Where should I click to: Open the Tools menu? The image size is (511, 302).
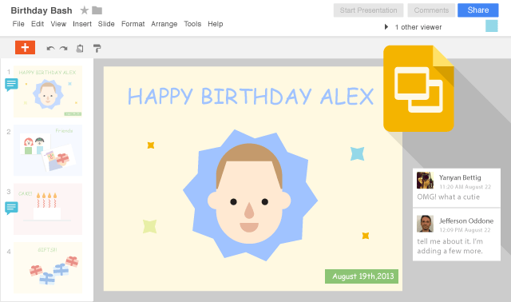tap(192, 24)
